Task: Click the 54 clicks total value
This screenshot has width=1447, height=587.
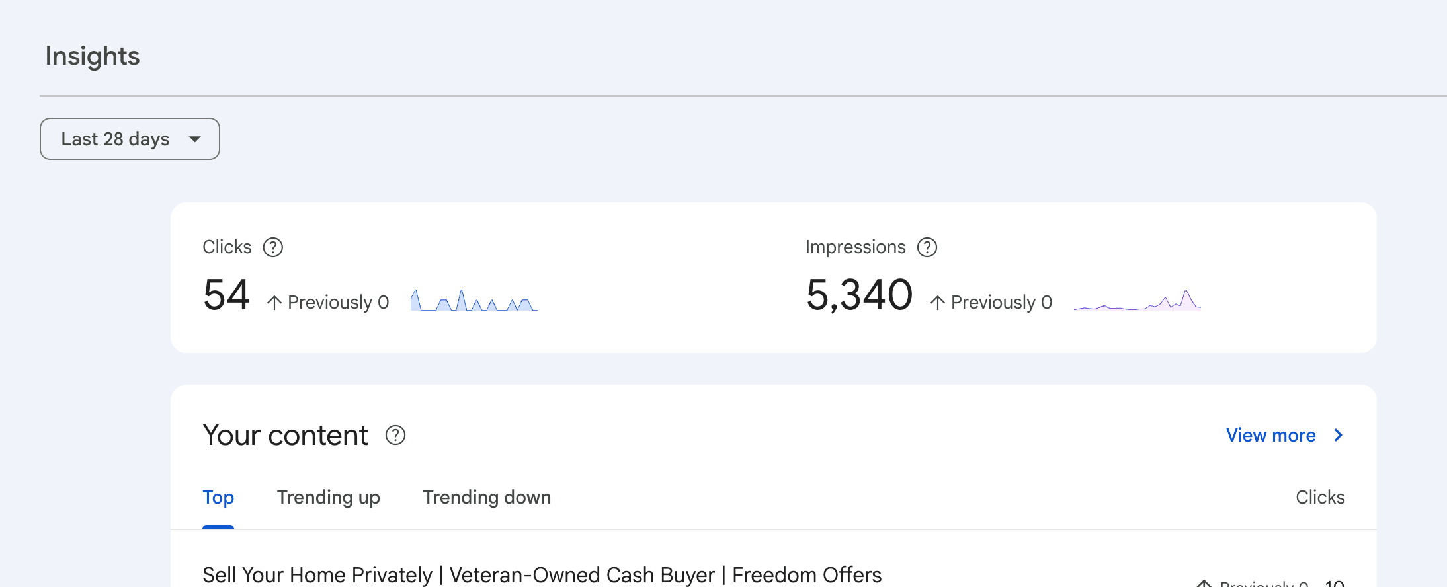Action: coord(227,295)
